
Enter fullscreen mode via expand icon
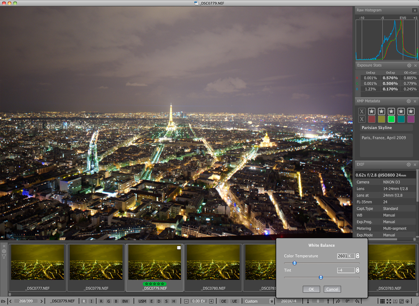tap(389, 301)
